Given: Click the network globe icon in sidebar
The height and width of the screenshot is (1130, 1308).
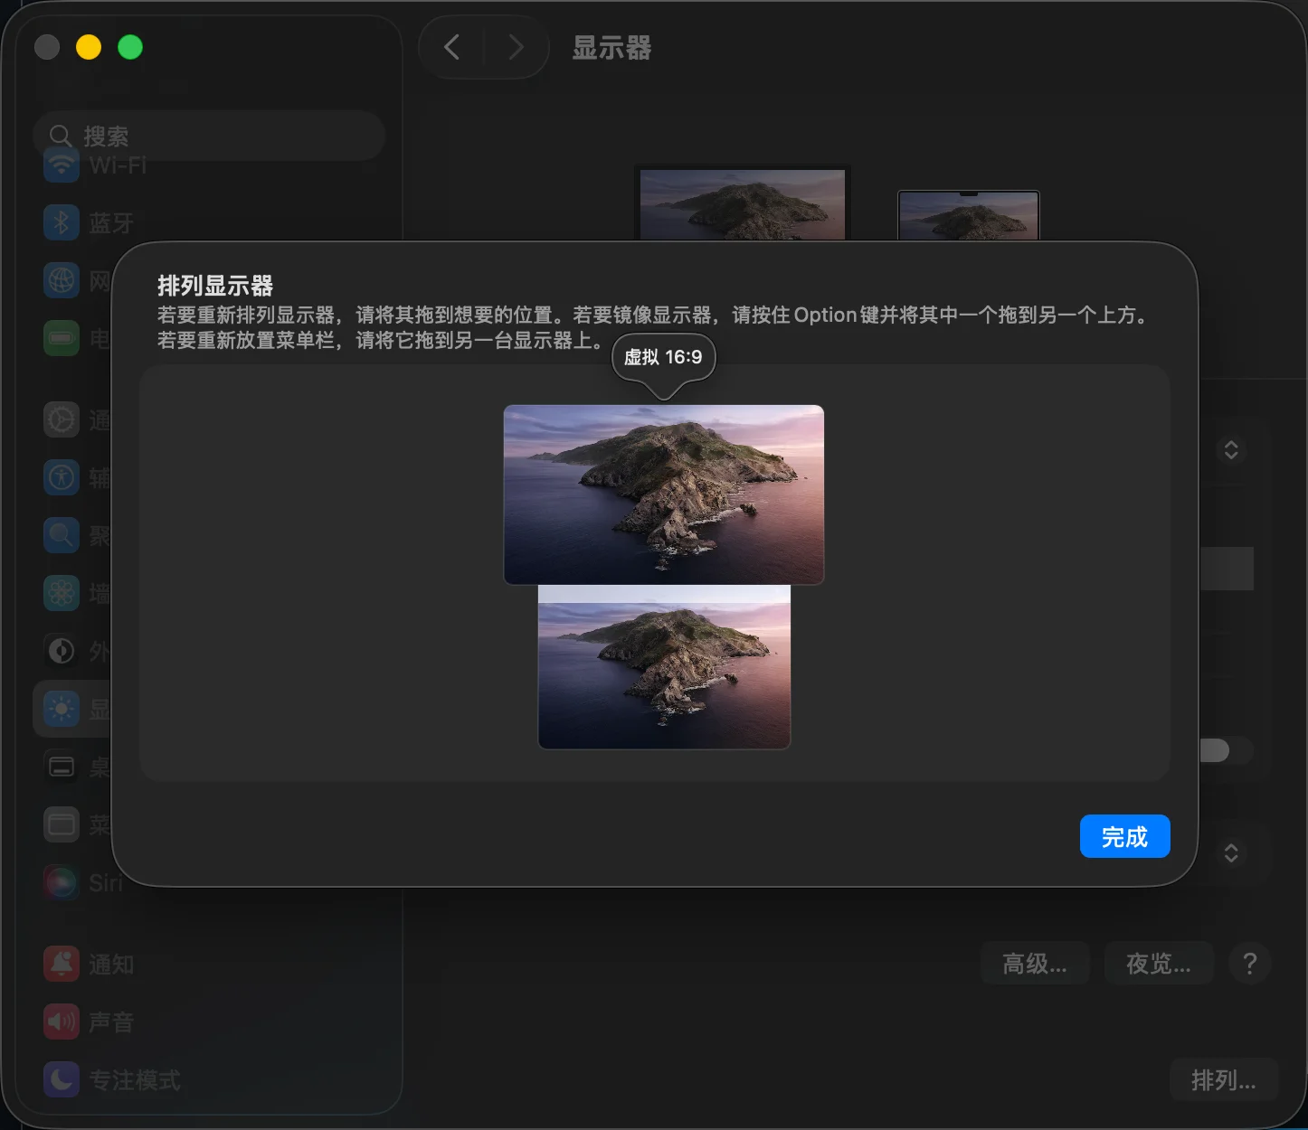Looking at the screenshot, I should click(x=62, y=280).
